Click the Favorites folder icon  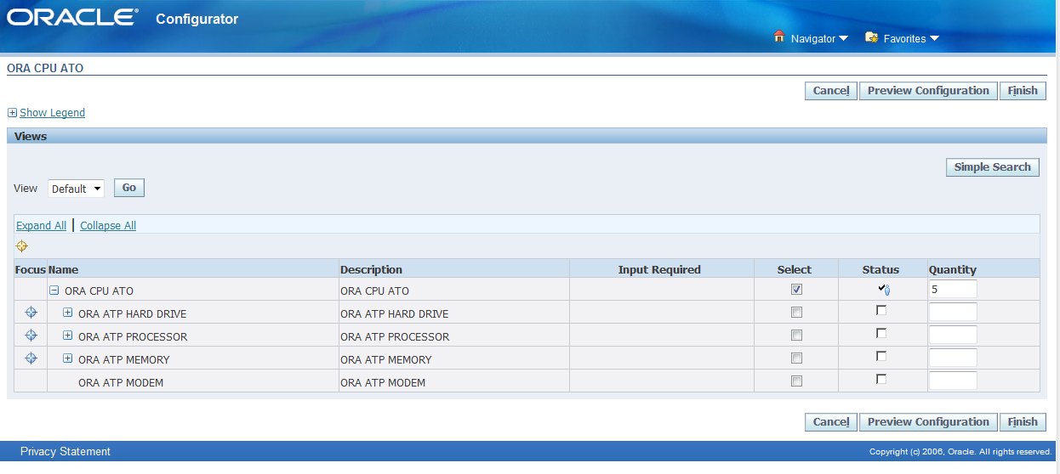coord(871,37)
